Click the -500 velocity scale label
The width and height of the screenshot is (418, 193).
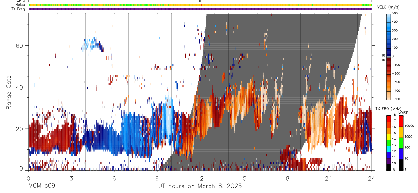pos(396,99)
